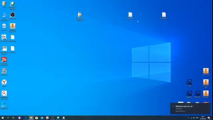Open Task View from the taskbar

[13, 118]
